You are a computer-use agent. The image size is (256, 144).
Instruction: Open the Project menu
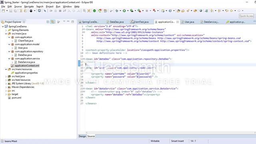click(50, 6)
